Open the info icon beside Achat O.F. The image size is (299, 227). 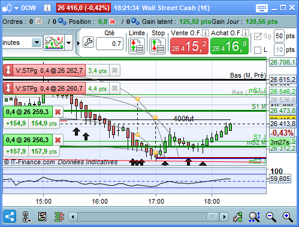click(x=246, y=33)
